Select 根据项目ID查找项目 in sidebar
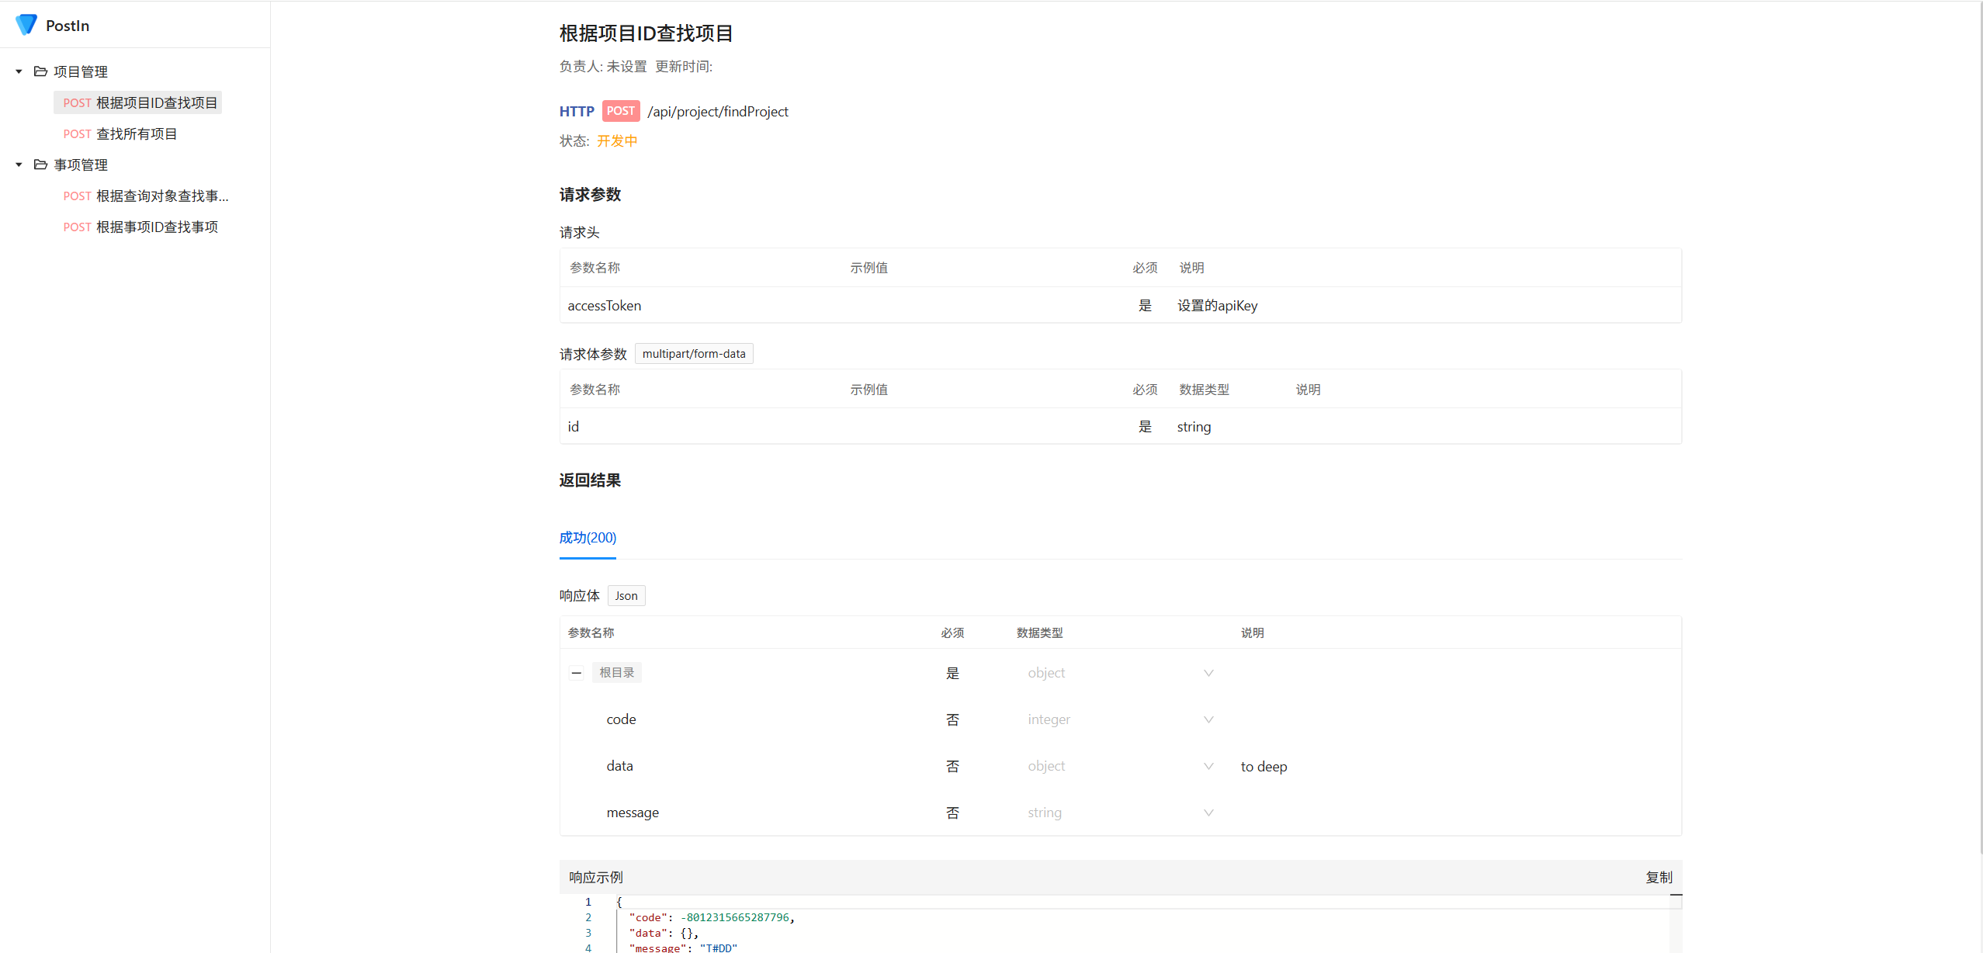The width and height of the screenshot is (1983, 953). click(x=156, y=102)
